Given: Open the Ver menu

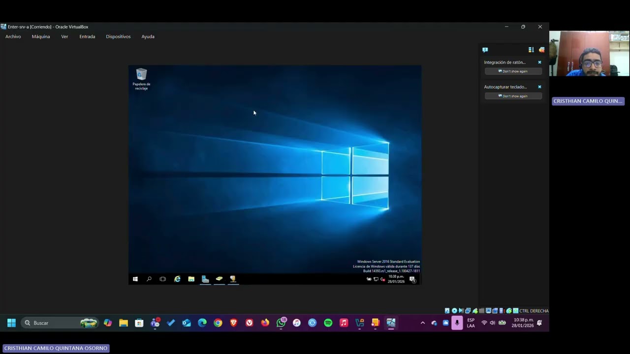Looking at the screenshot, I should click(x=64, y=36).
